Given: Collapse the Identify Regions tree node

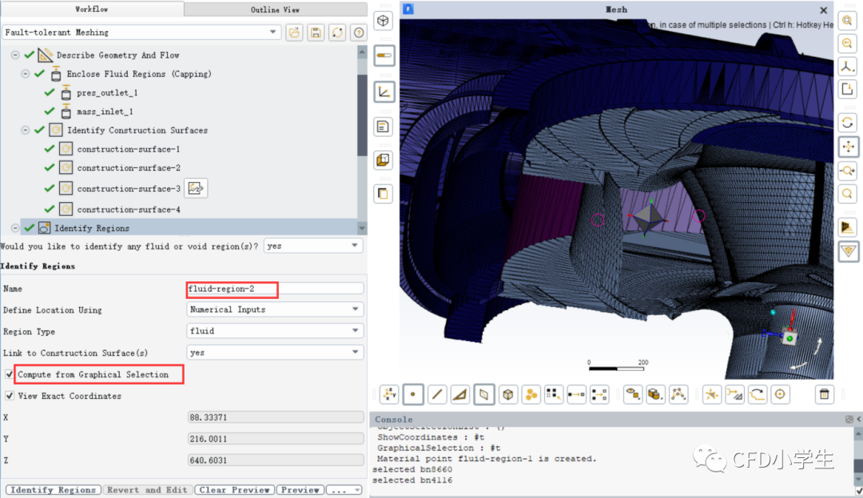Looking at the screenshot, I should pos(15,228).
